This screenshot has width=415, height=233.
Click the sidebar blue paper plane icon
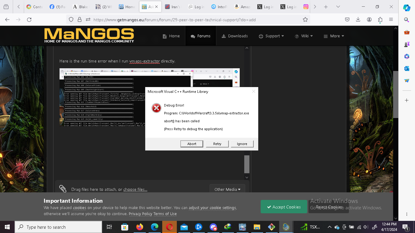click(x=406, y=81)
